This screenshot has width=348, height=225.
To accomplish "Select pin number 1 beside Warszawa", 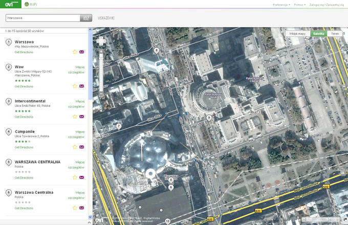I will coord(9,42).
